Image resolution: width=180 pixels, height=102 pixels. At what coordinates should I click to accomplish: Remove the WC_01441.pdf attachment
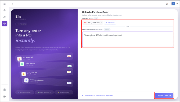pos(101,23)
